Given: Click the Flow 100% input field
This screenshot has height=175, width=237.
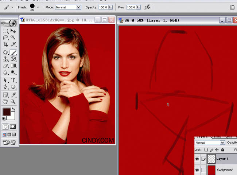Looking at the screenshot, I should click(131, 7).
